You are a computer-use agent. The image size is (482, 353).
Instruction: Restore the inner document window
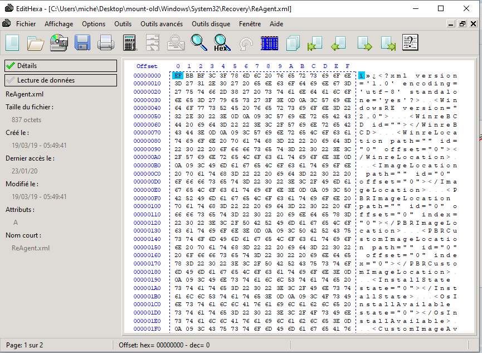(462, 23)
